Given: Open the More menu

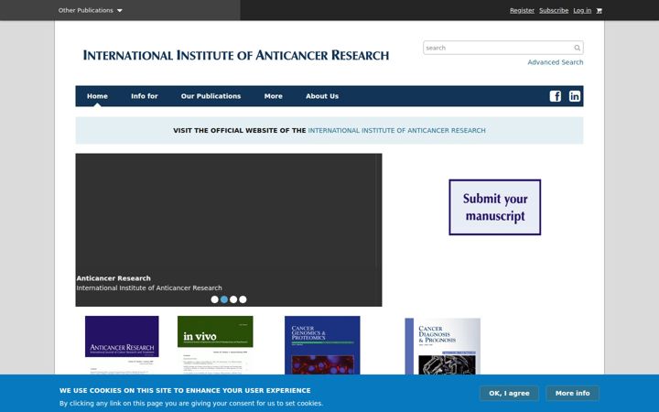Looking at the screenshot, I should tap(273, 96).
